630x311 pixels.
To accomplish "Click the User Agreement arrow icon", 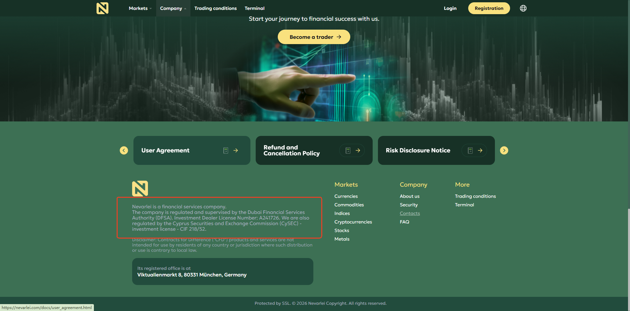I will point(236,150).
